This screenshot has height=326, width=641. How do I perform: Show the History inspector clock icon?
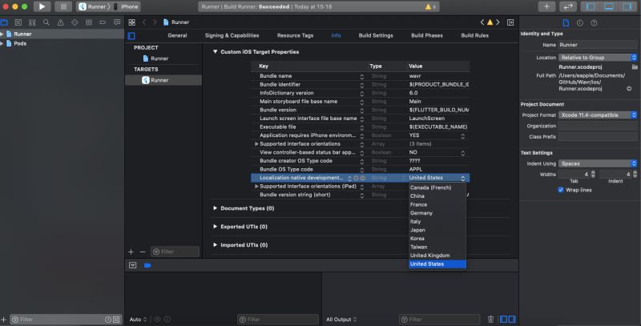click(x=579, y=23)
